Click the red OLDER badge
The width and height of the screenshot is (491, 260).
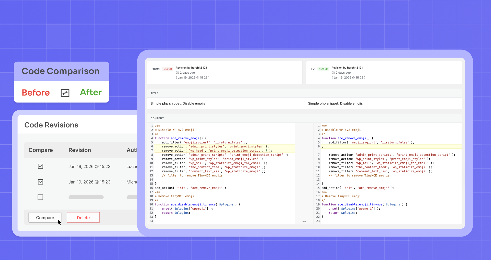pyautogui.click(x=168, y=69)
